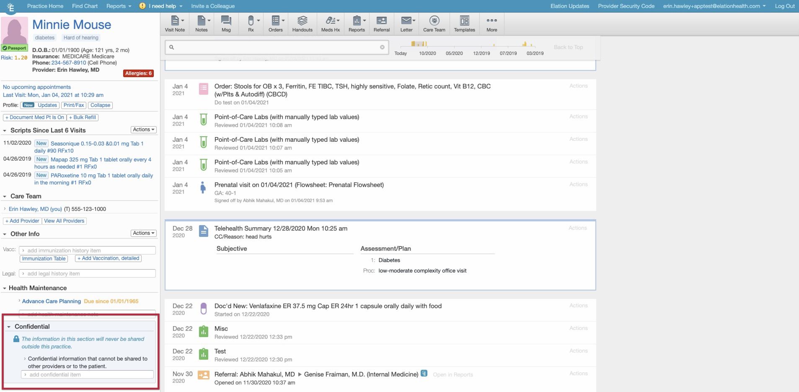Open the Care Team toolbar icon
Image resolution: width=799 pixels, height=392 pixels.
[434, 23]
